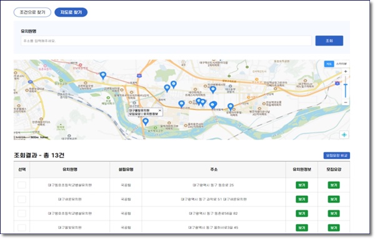
Task: Check the box for the 대구새론유치원 row
Action: 22,199
